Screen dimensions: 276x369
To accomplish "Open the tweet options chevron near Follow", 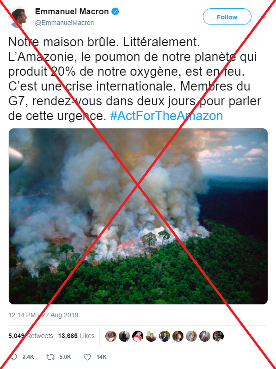I will coord(263,17).
